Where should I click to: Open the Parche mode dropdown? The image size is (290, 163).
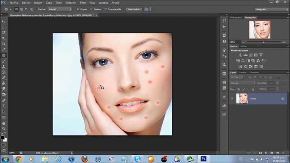(x=59, y=9)
